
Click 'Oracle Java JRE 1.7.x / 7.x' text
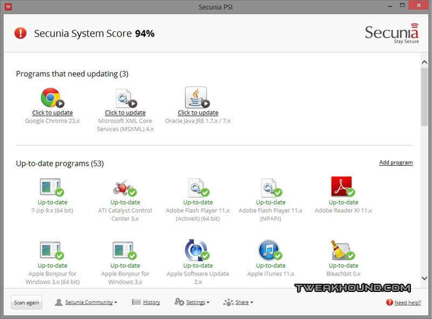198,121
